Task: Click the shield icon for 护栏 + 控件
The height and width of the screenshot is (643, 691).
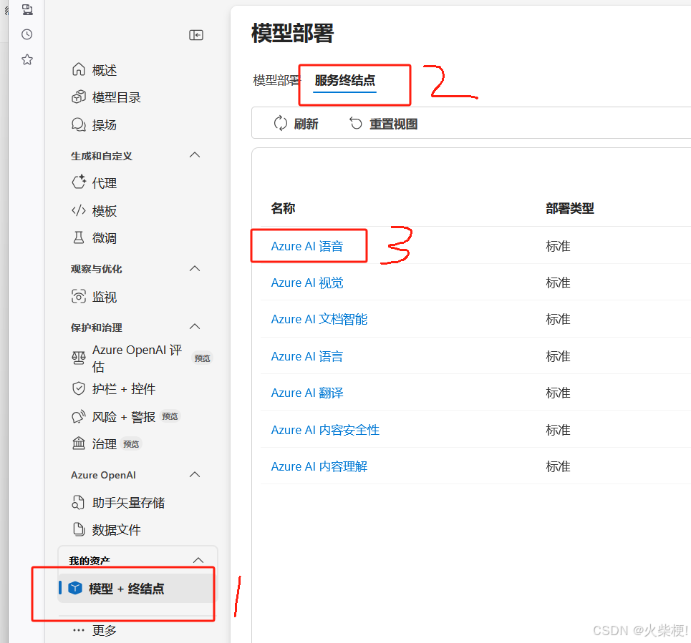Action: pyautogui.click(x=79, y=388)
